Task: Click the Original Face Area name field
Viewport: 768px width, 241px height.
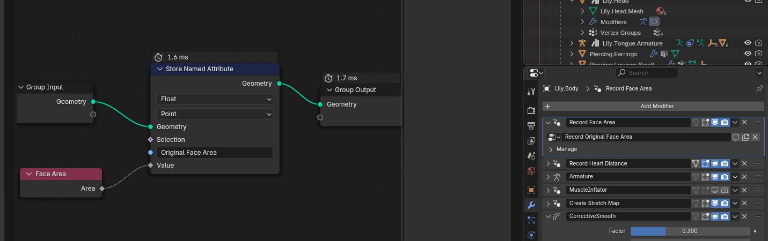Action: [215, 153]
